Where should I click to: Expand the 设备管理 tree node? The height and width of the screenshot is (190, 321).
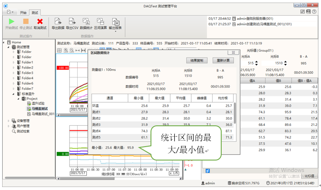click(8, 121)
